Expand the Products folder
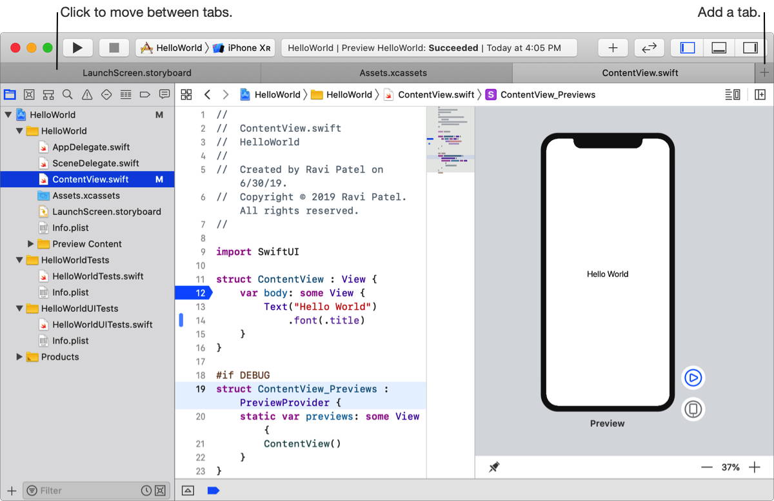 click(19, 357)
